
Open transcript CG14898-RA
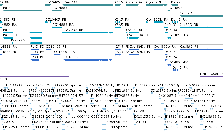169,38
